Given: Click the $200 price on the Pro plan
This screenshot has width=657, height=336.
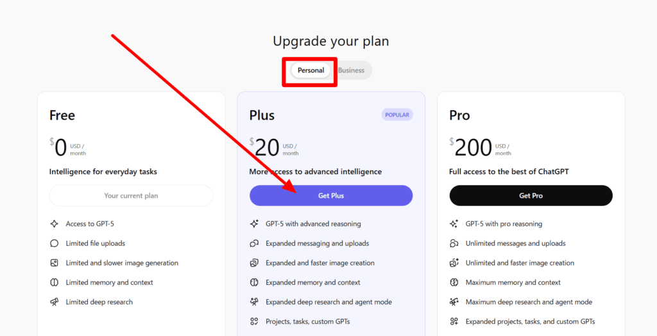Looking at the screenshot, I should coord(473,148).
